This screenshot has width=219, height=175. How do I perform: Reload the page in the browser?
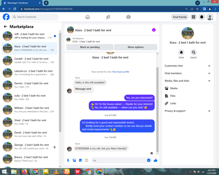pyautogui.click(x=14, y=9)
